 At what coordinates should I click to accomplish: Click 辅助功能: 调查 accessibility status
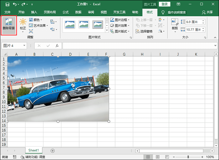(x=33, y=157)
